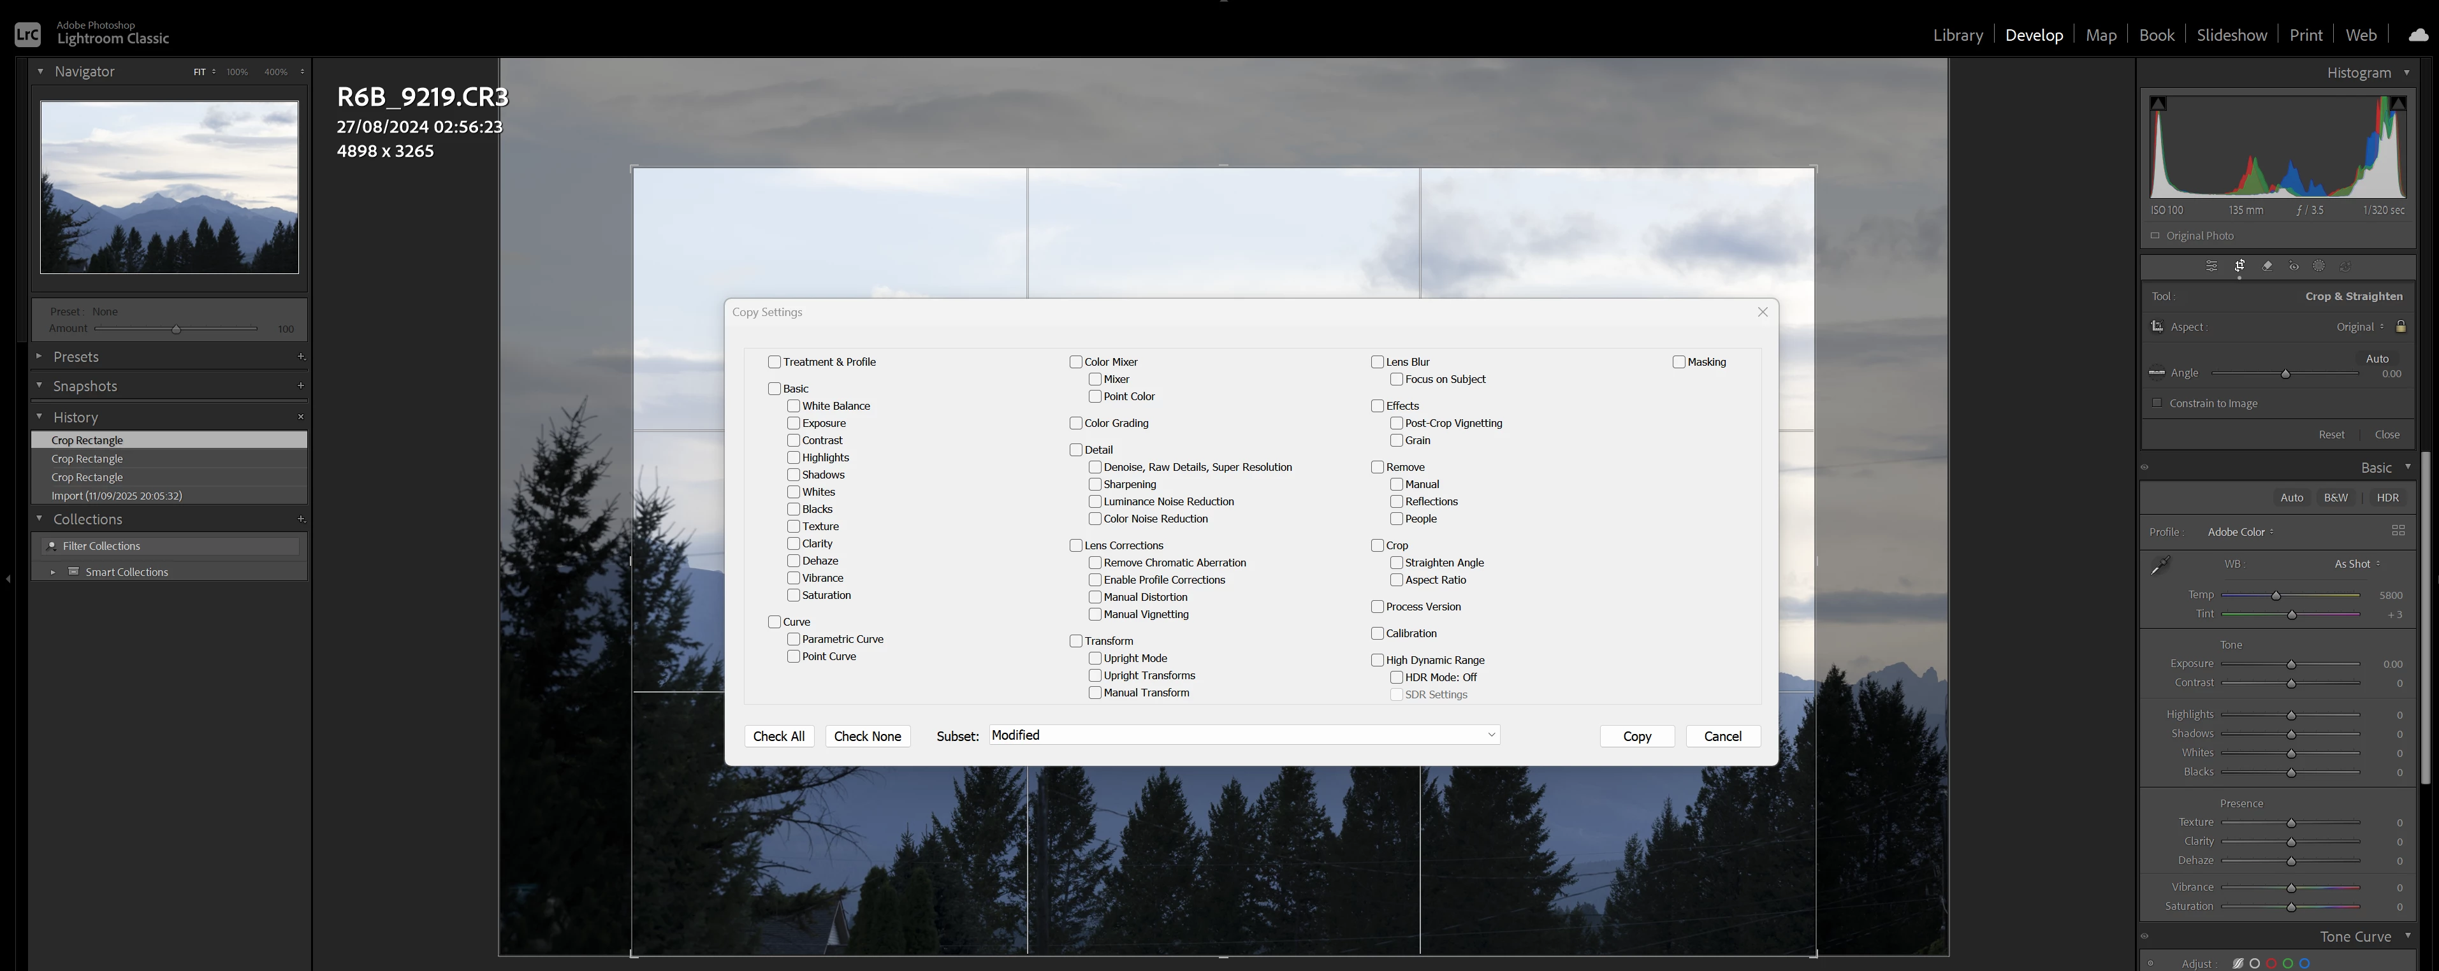Click the Edit sliders icon in the tool strip

click(2212, 266)
